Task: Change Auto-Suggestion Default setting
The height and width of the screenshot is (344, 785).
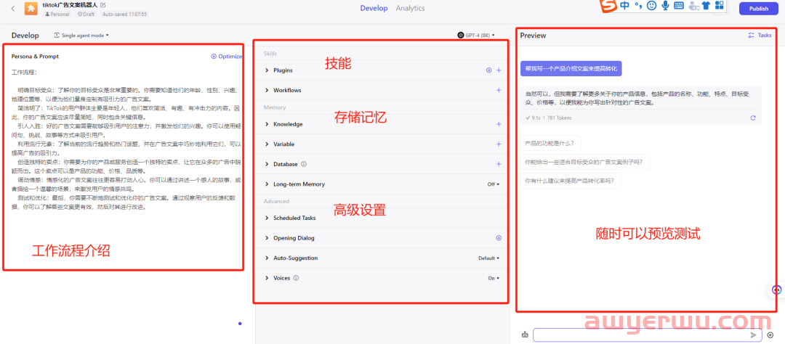Action: tap(489, 258)
